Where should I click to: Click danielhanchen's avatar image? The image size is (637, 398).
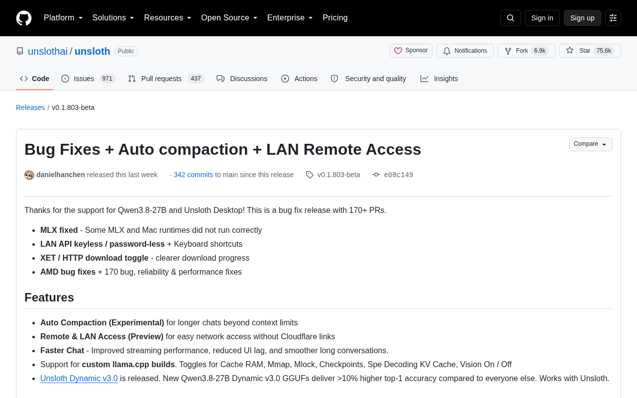tap(29, 175)
